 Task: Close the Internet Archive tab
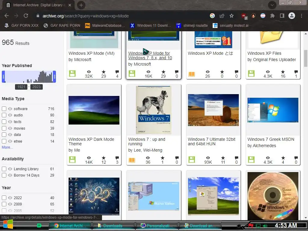70,5
